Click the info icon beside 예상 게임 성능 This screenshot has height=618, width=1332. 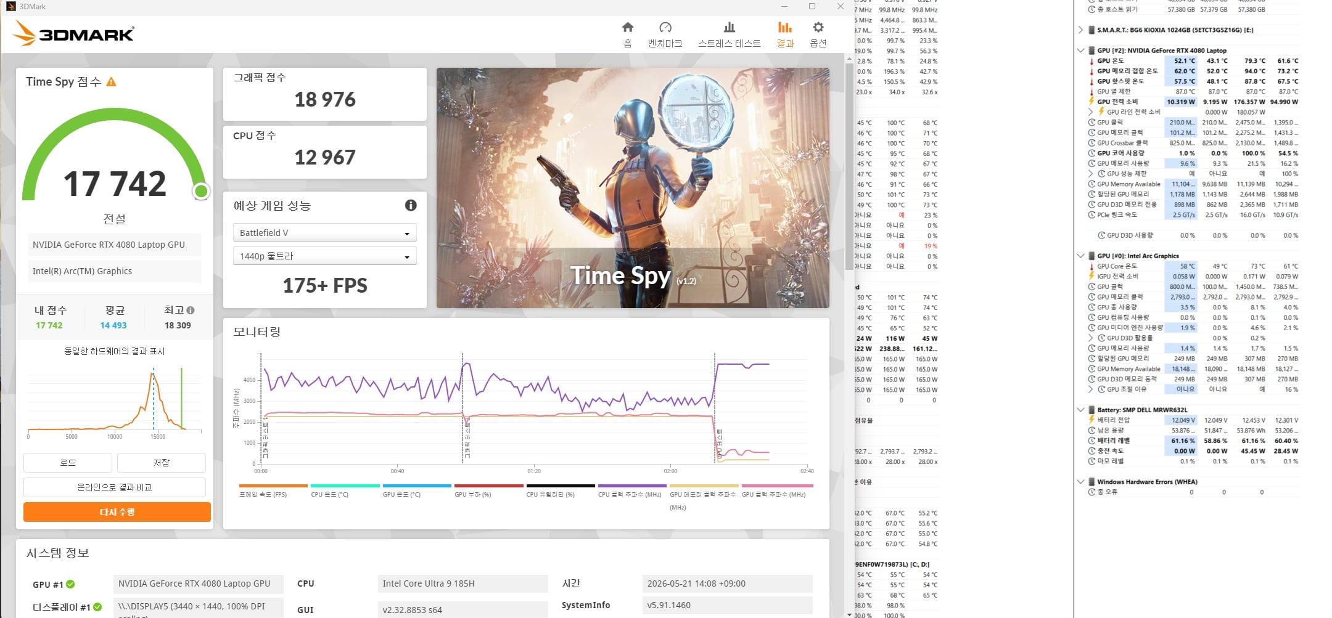coord(411,205)
